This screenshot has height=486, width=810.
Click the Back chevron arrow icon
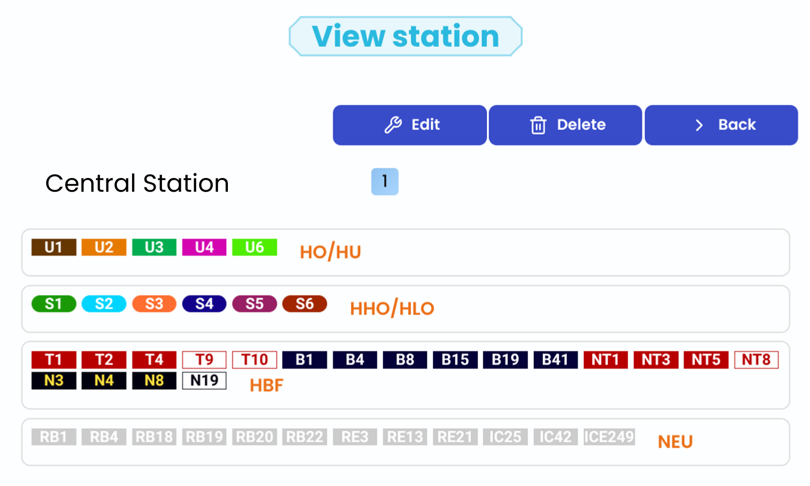click(x=699, y=125)
